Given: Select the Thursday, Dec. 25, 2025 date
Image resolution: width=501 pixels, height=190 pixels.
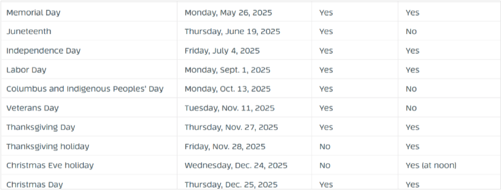Looking at the screenshot, I should (231, 185).
